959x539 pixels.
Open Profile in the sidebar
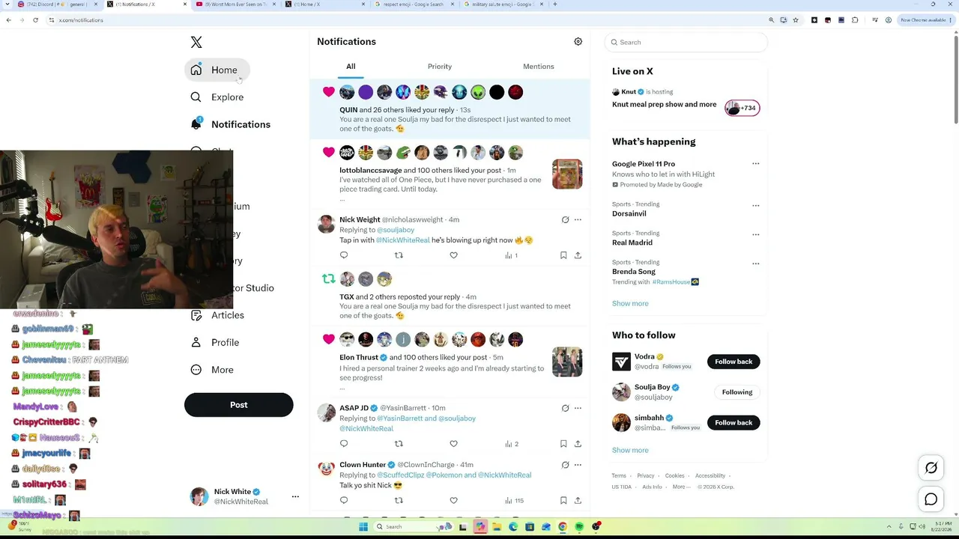(215, 342)
